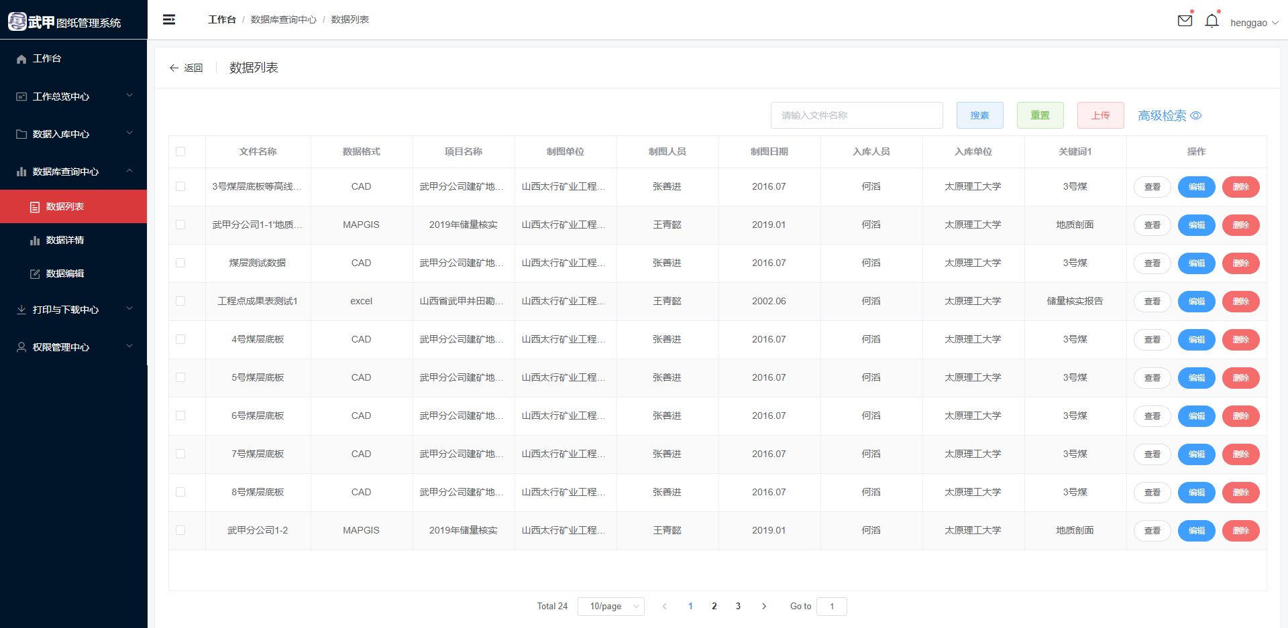Click the blue 搜索 button

click(x=979, y=115)
